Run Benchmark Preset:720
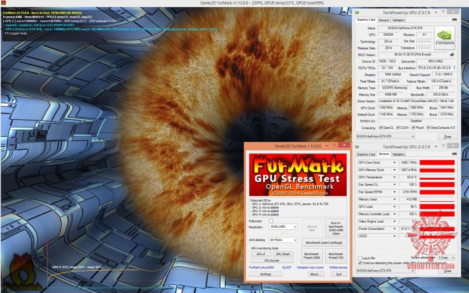Viewport: 469px width, 293px height. [x=336, y=256]
